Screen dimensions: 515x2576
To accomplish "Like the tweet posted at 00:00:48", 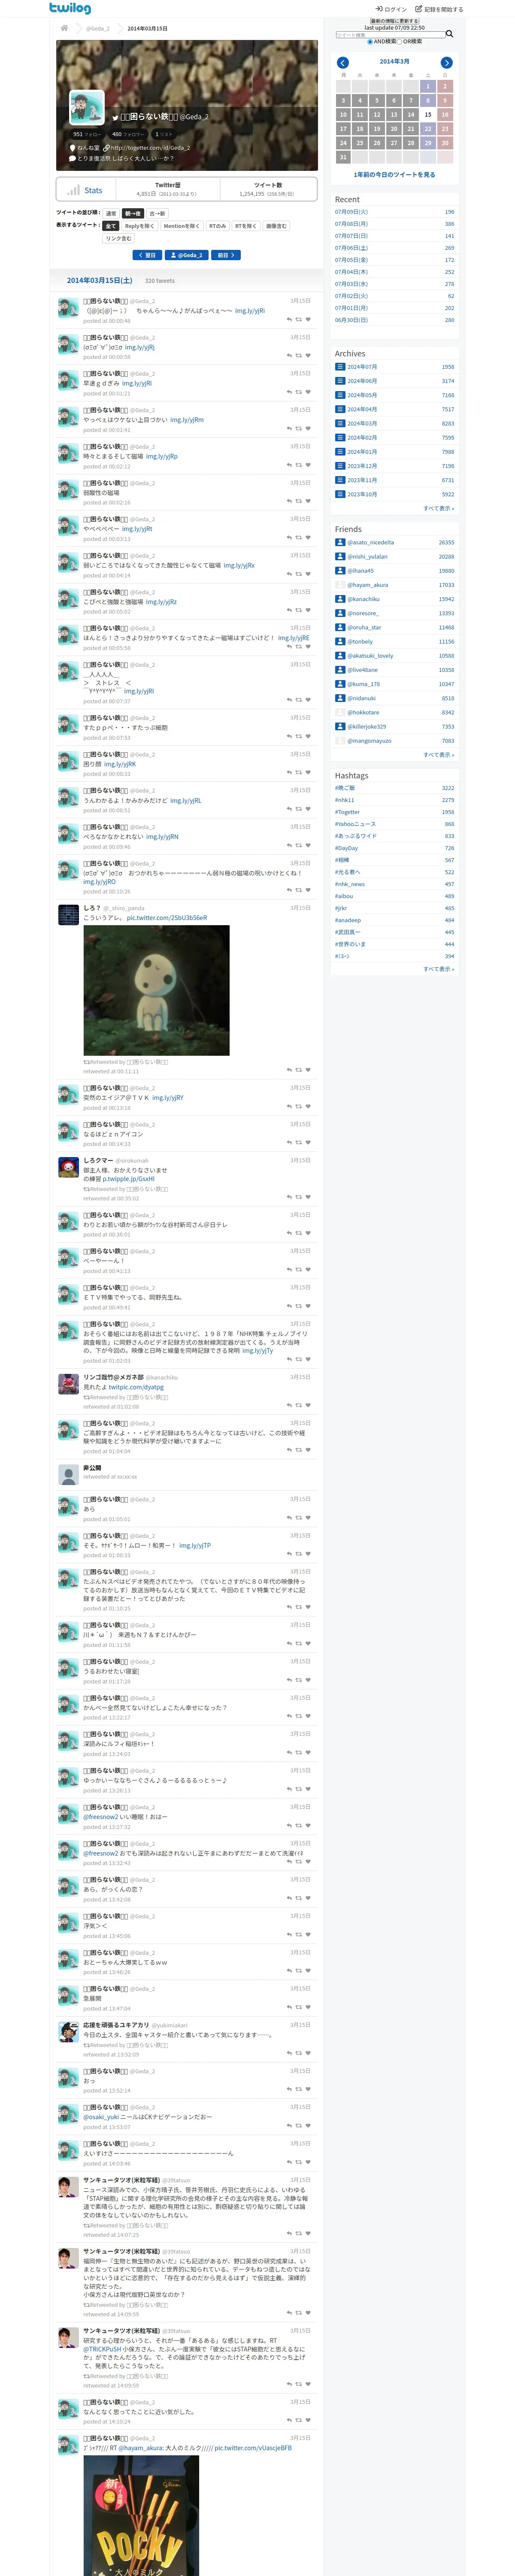I will (x=308, y=320).
